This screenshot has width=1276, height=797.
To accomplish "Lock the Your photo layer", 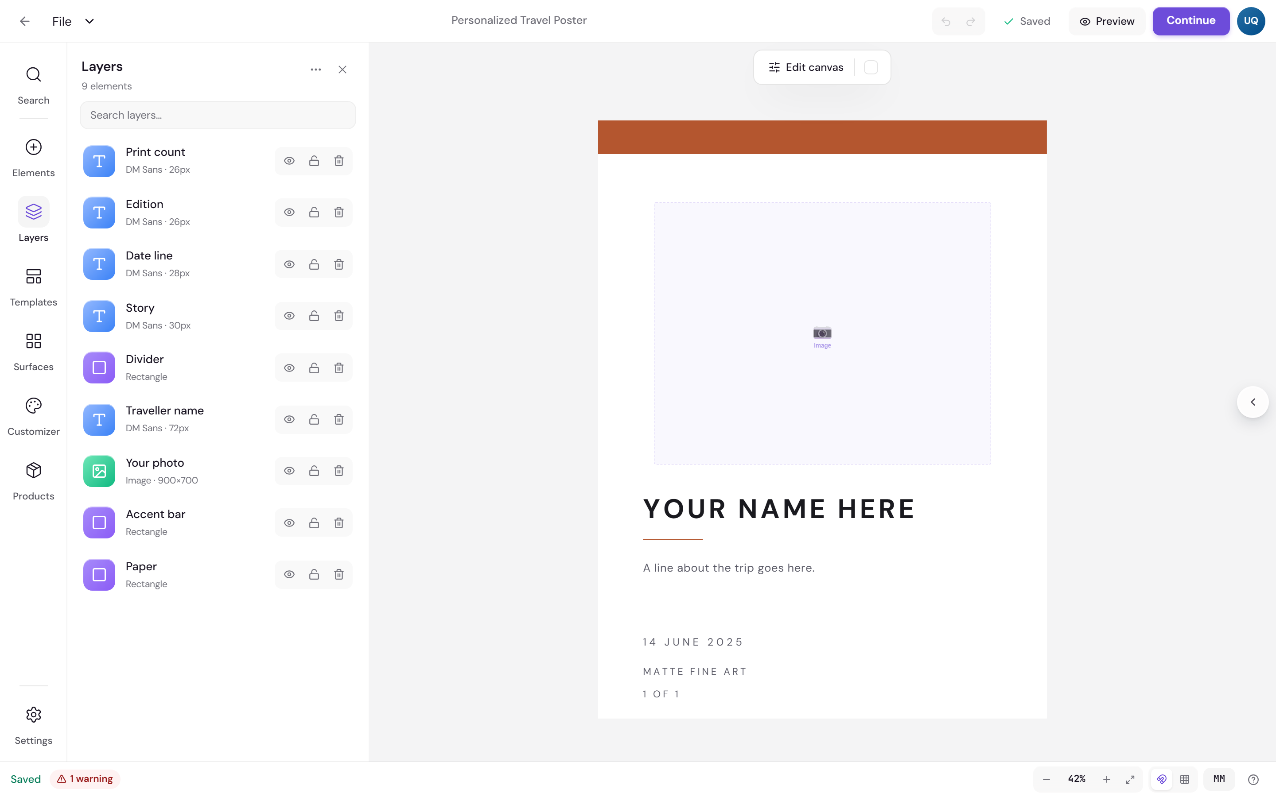I will click(x=314, y=471).
